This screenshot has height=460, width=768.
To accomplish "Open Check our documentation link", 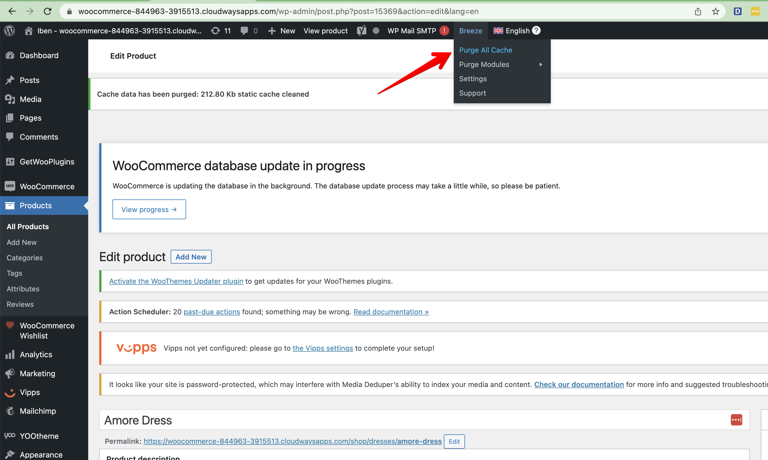I will point(579,384).
